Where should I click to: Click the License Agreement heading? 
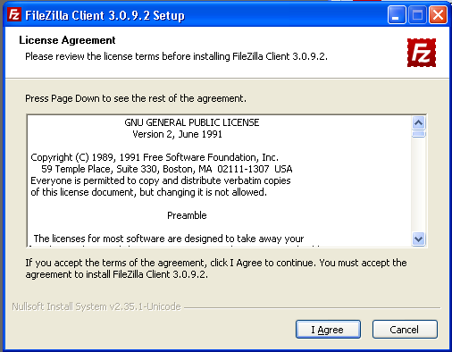[67, 40]
